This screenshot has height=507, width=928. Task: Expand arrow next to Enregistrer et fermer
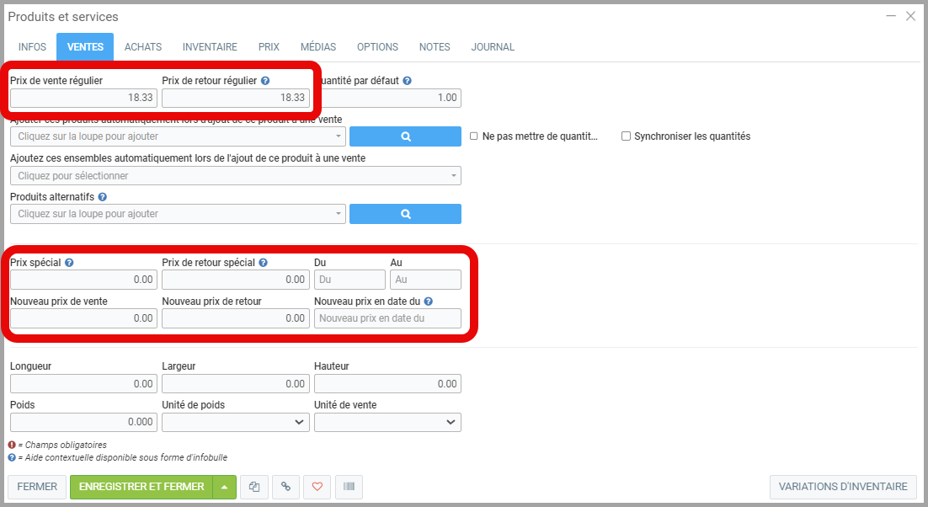[x=224, y=487]
